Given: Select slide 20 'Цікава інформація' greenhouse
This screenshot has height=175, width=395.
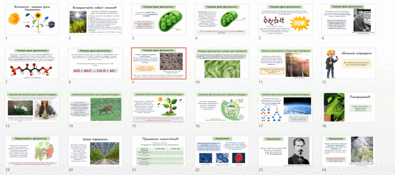Looking at the screenshot, I should (x=95, y=151).
